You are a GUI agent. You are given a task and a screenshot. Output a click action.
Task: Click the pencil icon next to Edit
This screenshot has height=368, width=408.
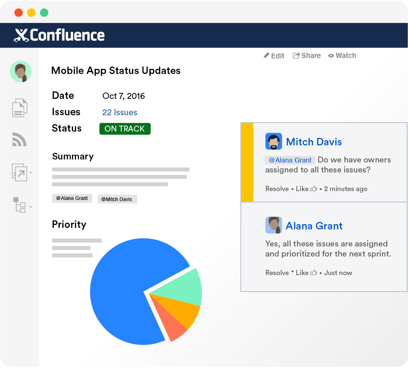pos(266,55)
